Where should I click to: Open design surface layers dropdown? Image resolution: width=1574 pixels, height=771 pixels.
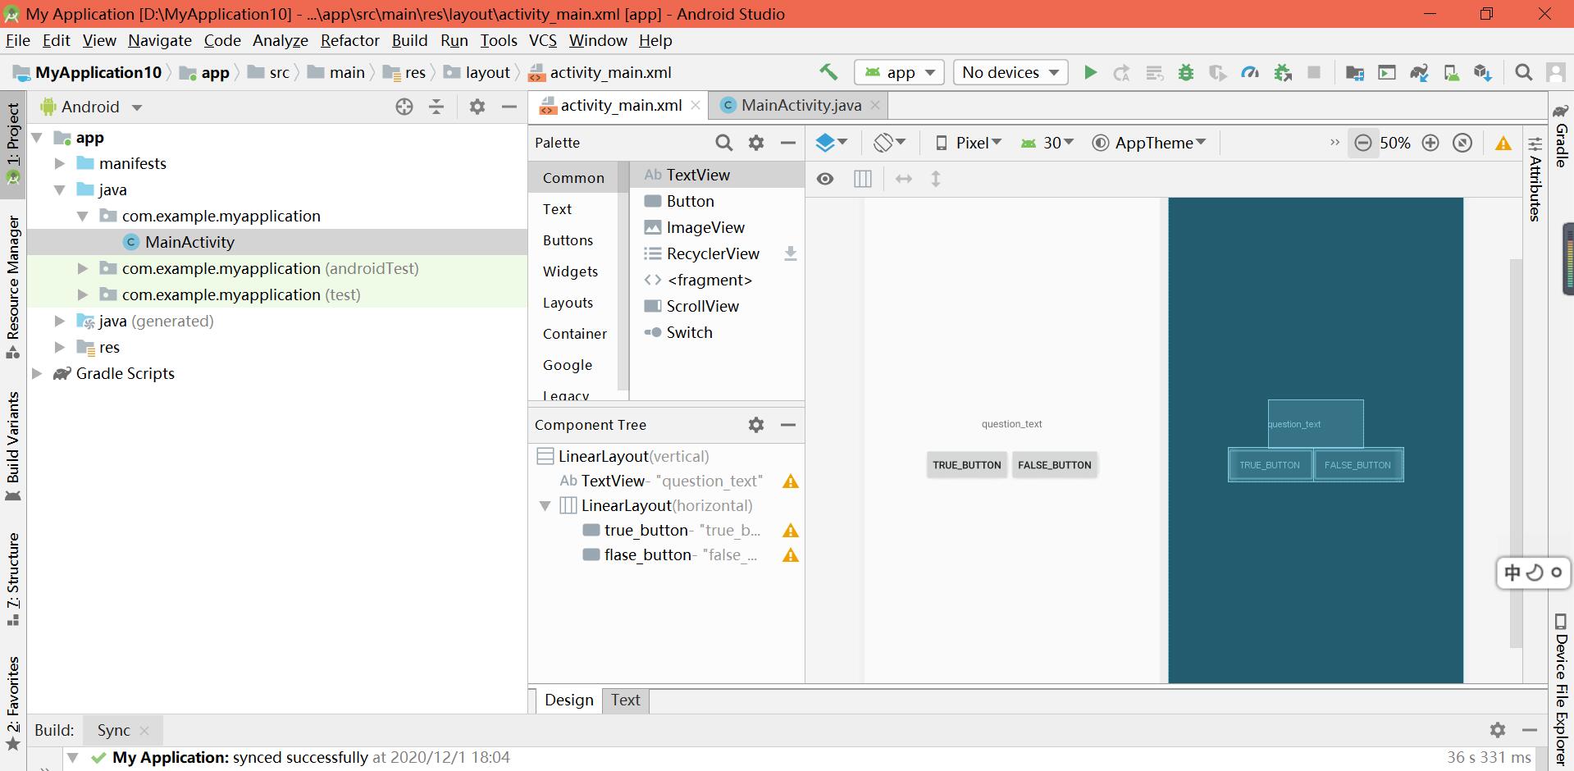(832, 143)
